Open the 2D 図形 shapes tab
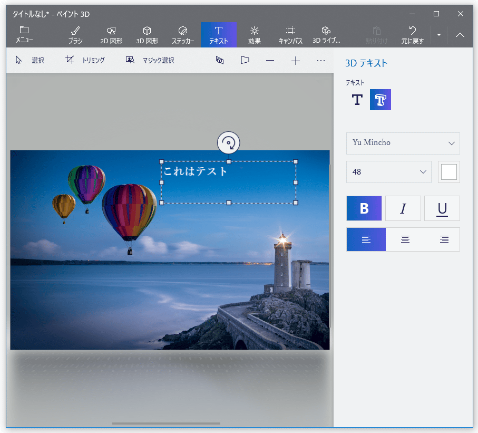This screenshot has height=433, width=478. tap(111, 34)
